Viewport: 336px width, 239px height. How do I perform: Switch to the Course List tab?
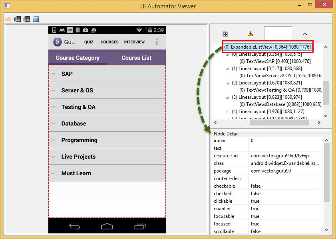[x=136, y=58]
